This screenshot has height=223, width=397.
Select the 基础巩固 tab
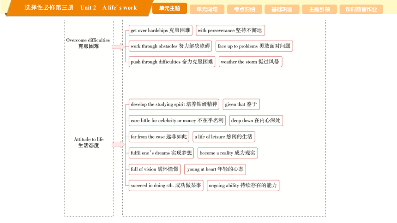point(282,9)
